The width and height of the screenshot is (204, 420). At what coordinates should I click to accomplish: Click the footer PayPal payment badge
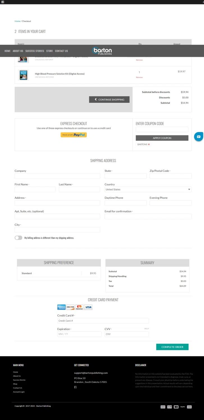coord(183,407)
